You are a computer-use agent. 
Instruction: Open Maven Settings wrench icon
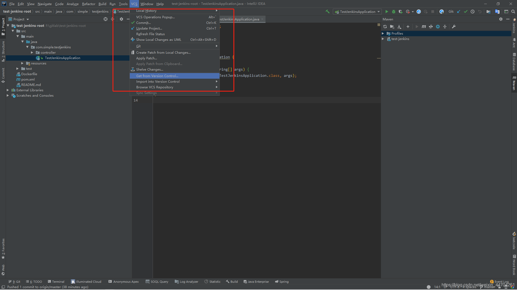coord(454,27)
